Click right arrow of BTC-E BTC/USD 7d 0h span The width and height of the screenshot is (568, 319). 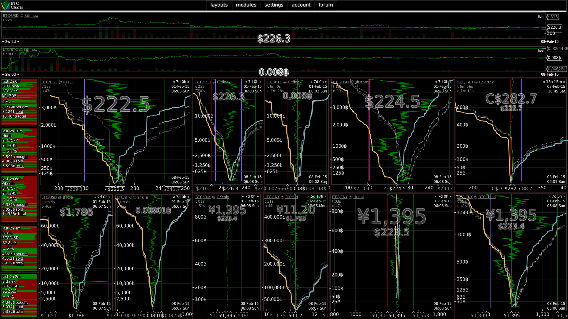click(x=188, y=82)
